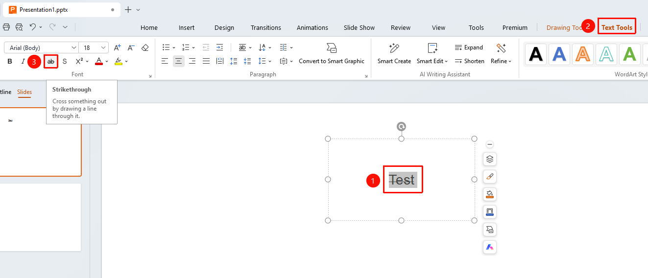The width and height of the screenshot is (648, 278).
Task: Select the second slide thumbnail
Action: coord(40,217)
